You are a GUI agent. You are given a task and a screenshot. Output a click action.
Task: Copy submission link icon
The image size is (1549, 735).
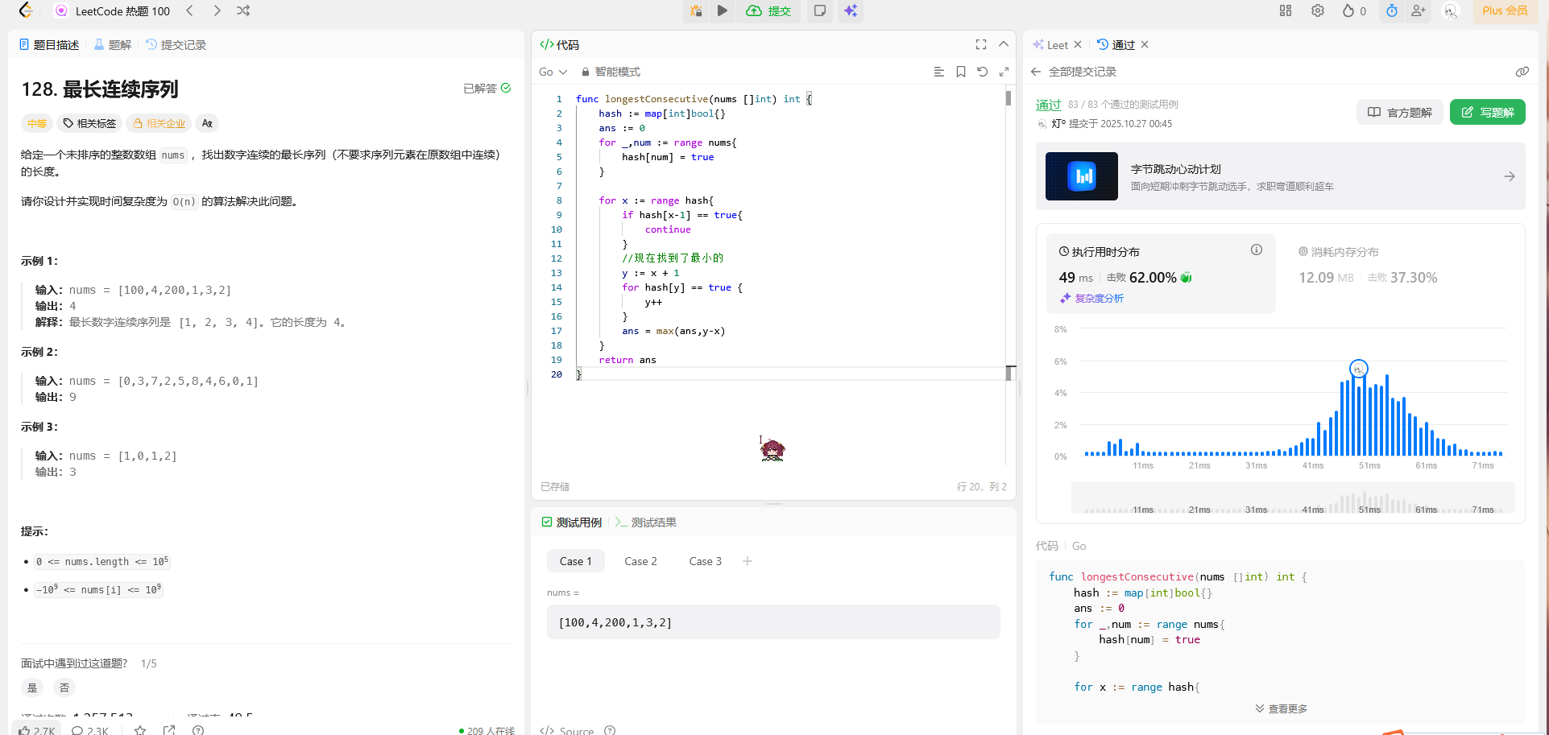(1522, 72)
